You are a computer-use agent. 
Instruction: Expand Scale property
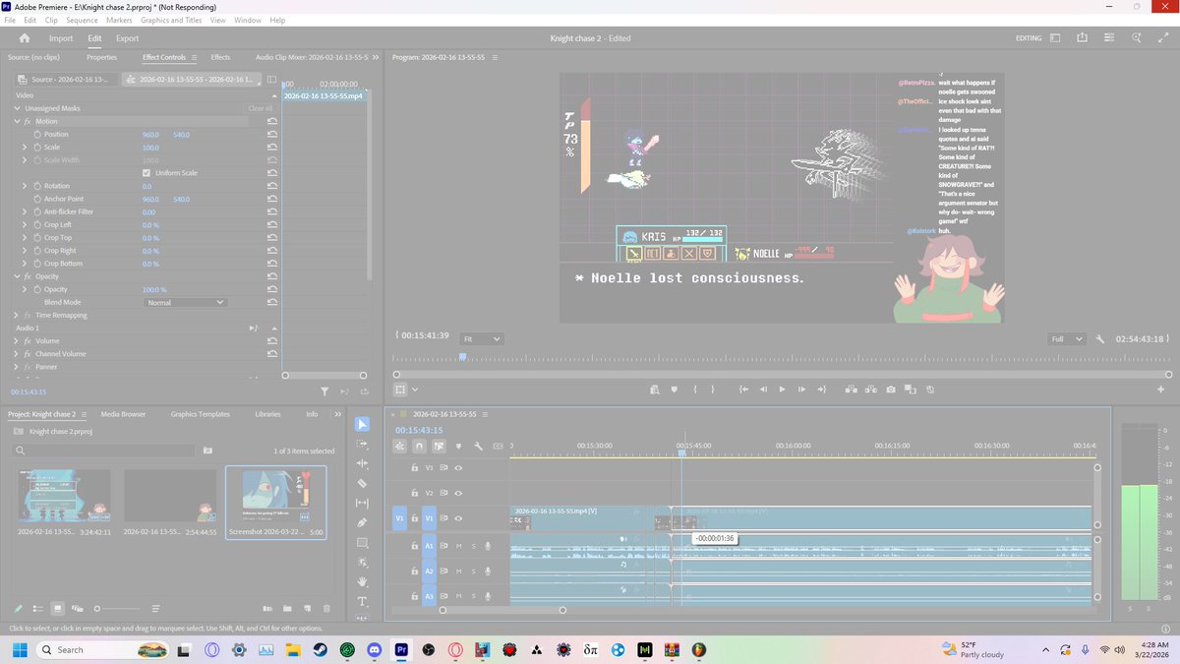tap(25, 148)
